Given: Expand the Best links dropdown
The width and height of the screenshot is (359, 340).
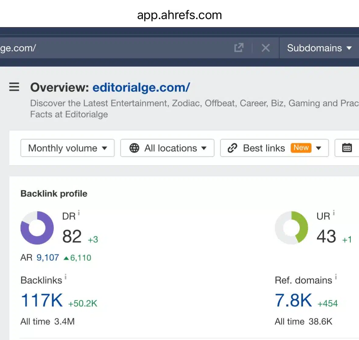Looking at the screenshot, I should pyautogui.click(x=319, y=148).
